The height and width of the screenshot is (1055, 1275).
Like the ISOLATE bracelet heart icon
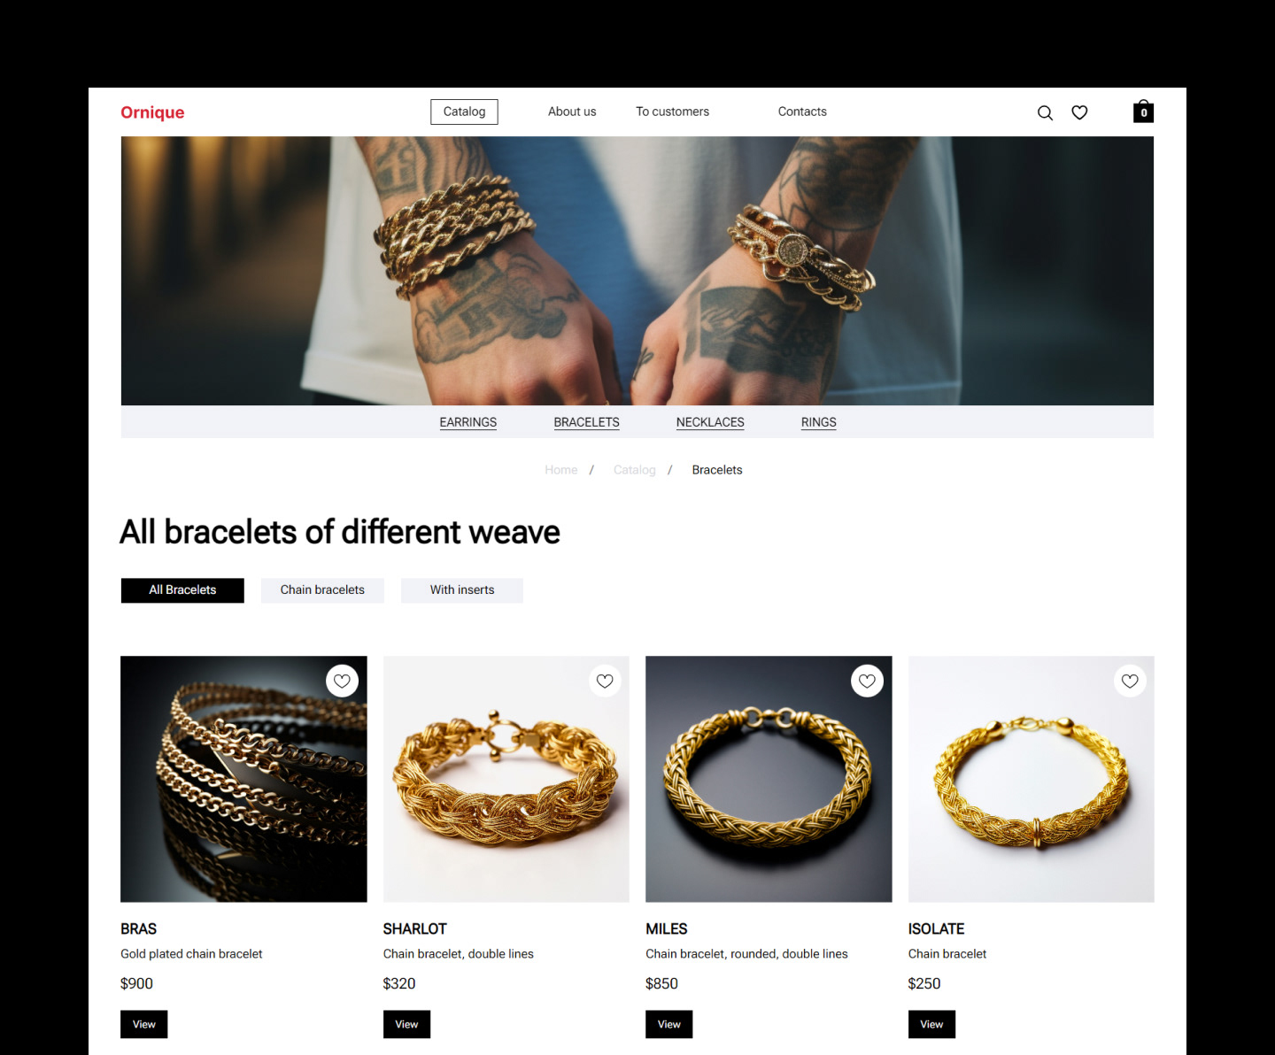(x=1130, y=681)
